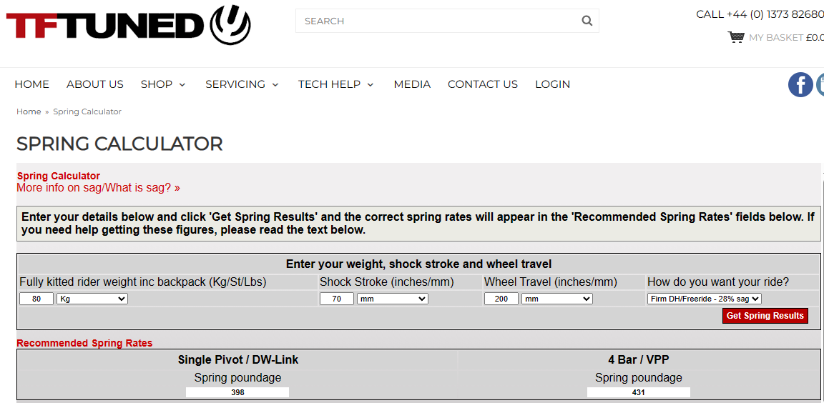The image size is (824, 403).
Task: Open the Contact Us page
Action: (x=483, y=84)
